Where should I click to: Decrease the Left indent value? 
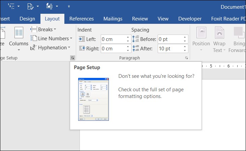point(128,41)
